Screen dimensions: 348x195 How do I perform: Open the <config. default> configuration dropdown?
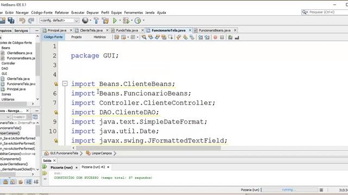(x=59, y=21)
